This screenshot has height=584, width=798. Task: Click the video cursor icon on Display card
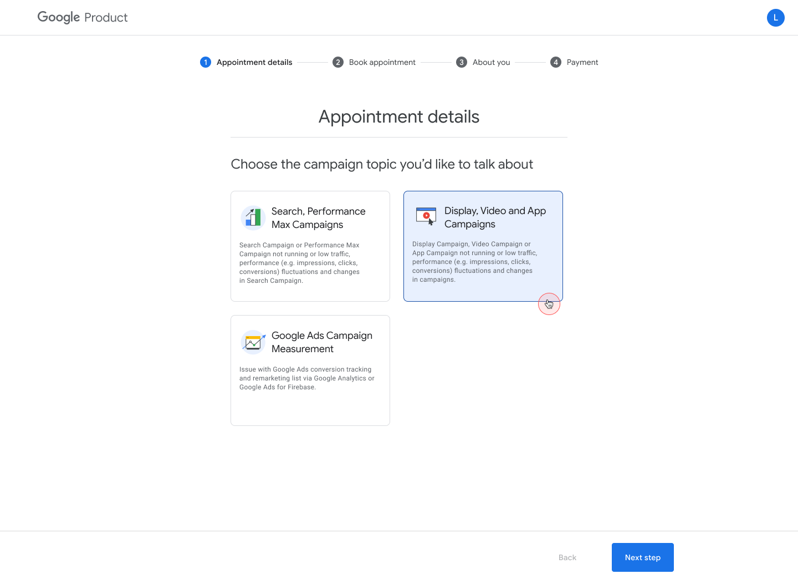[426, 216]
